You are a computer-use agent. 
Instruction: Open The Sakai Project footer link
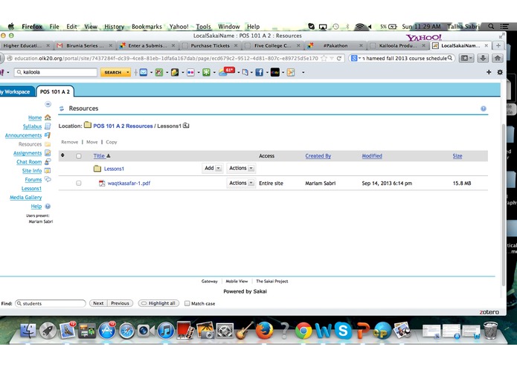(272, 282)
